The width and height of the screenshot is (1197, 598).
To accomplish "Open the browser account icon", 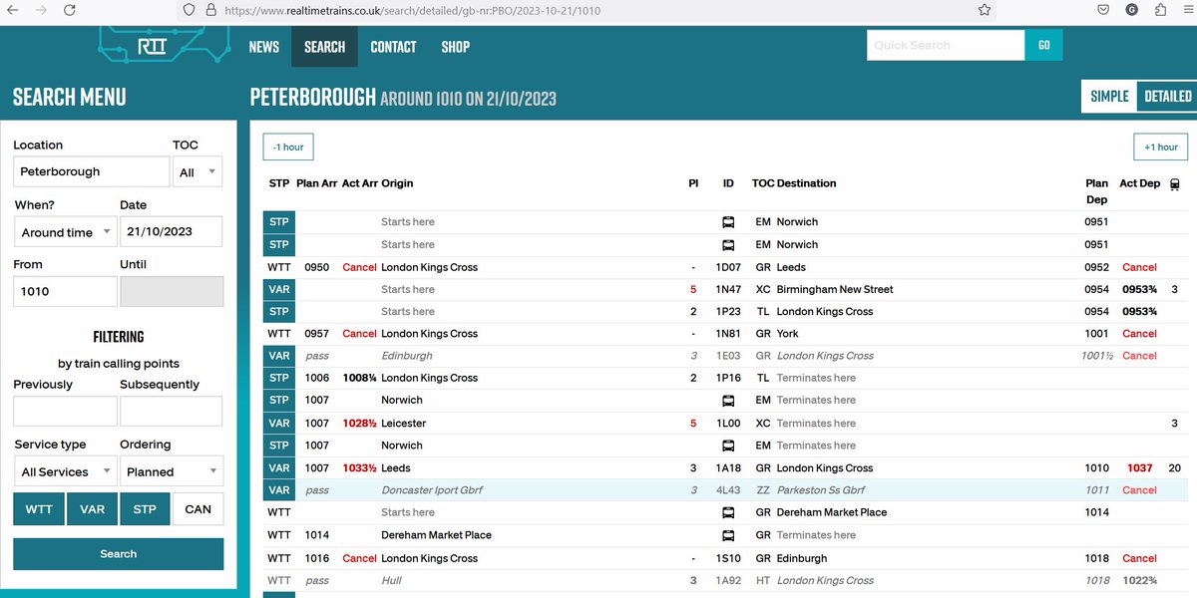I will 1132,10.
